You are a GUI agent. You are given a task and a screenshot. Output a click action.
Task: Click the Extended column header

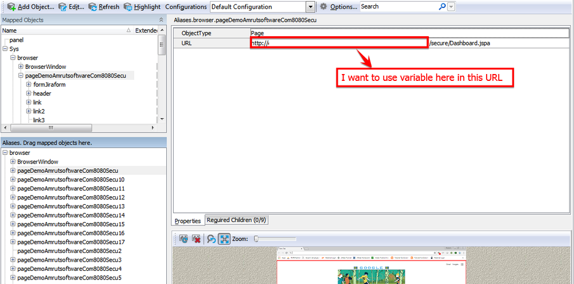tap(146, 30)
